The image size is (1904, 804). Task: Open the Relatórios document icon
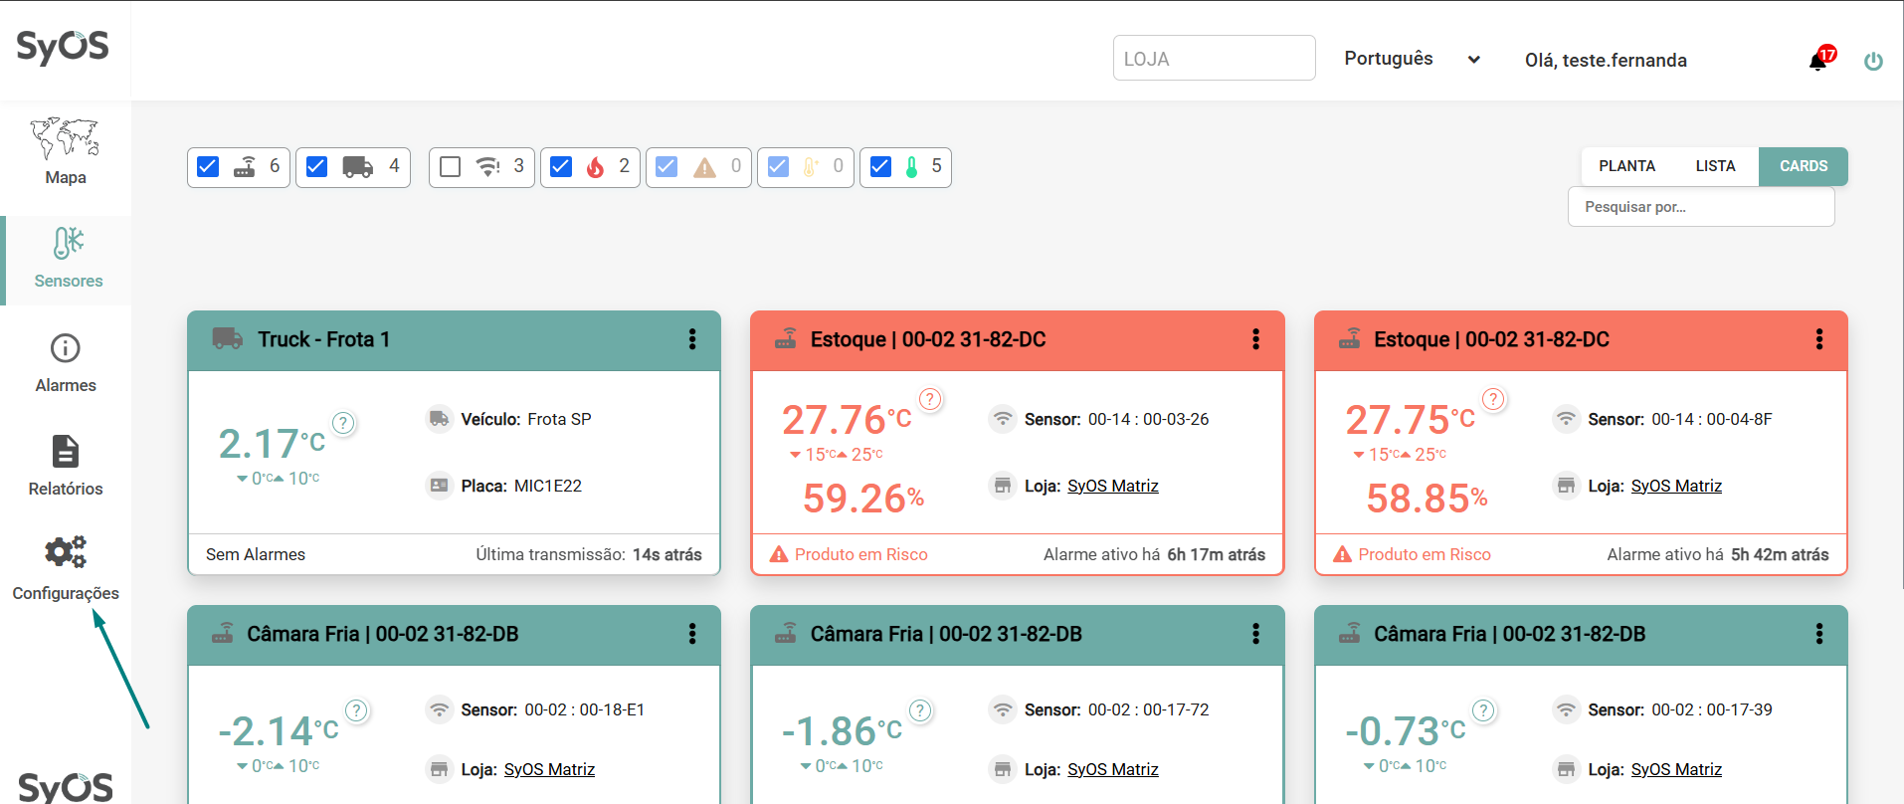[x=66, y=451]
